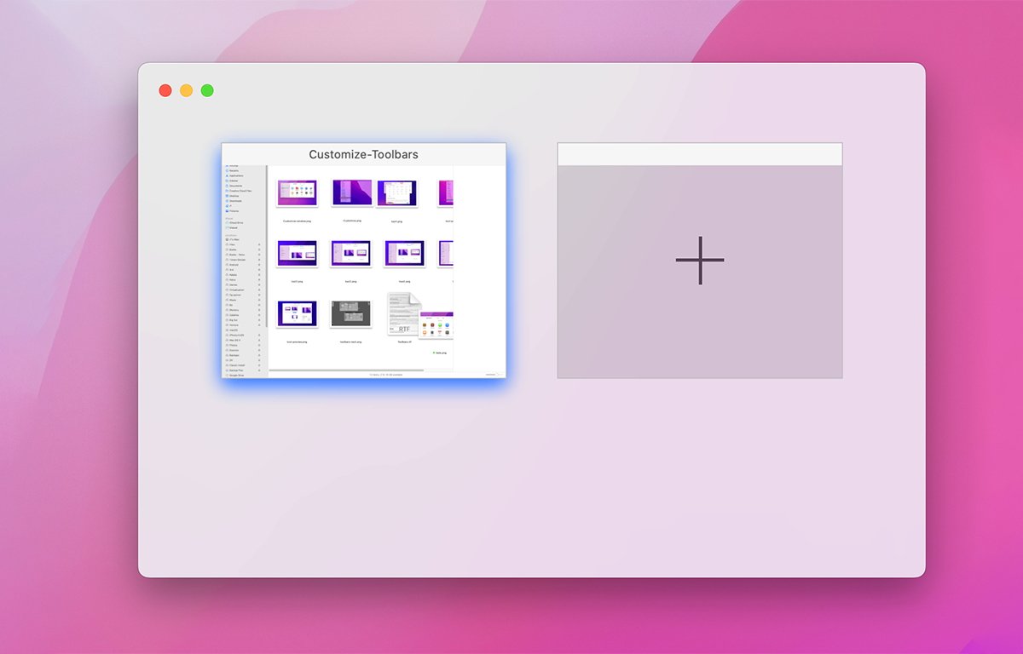Screen dimensions: 1023x654
Task: Select iCloud Drive in the sidebar
Action: coord(236,222)
